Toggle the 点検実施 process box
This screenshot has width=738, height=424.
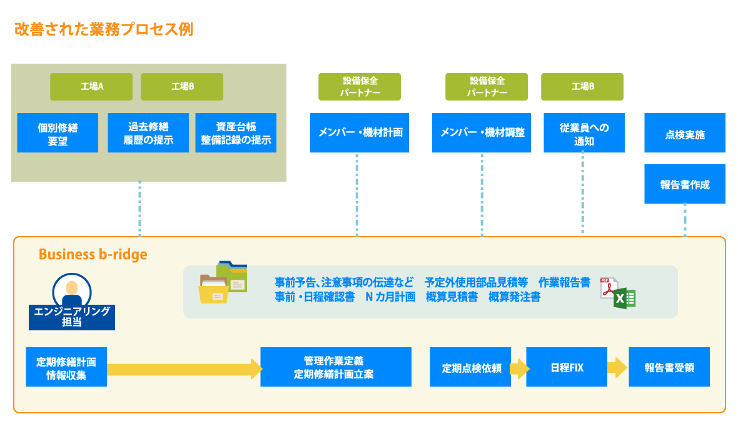685,132
